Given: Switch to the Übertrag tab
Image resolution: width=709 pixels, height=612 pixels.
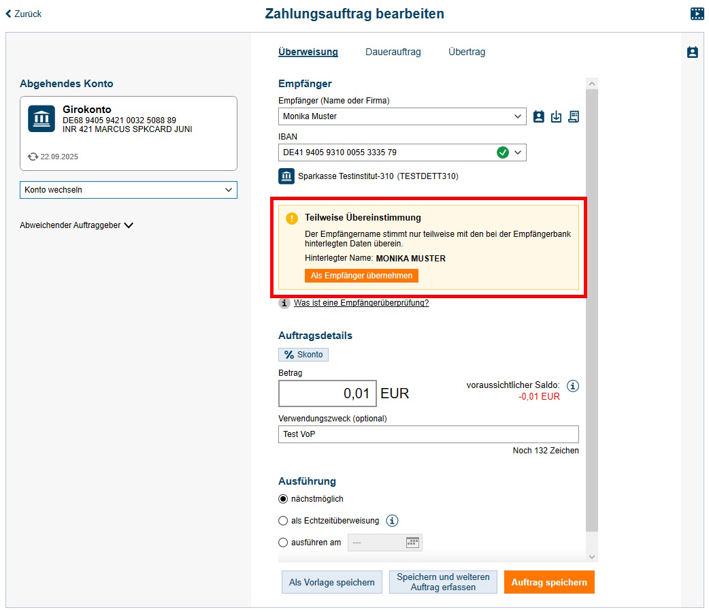Looking at the screenshot, I should (467, 52).
